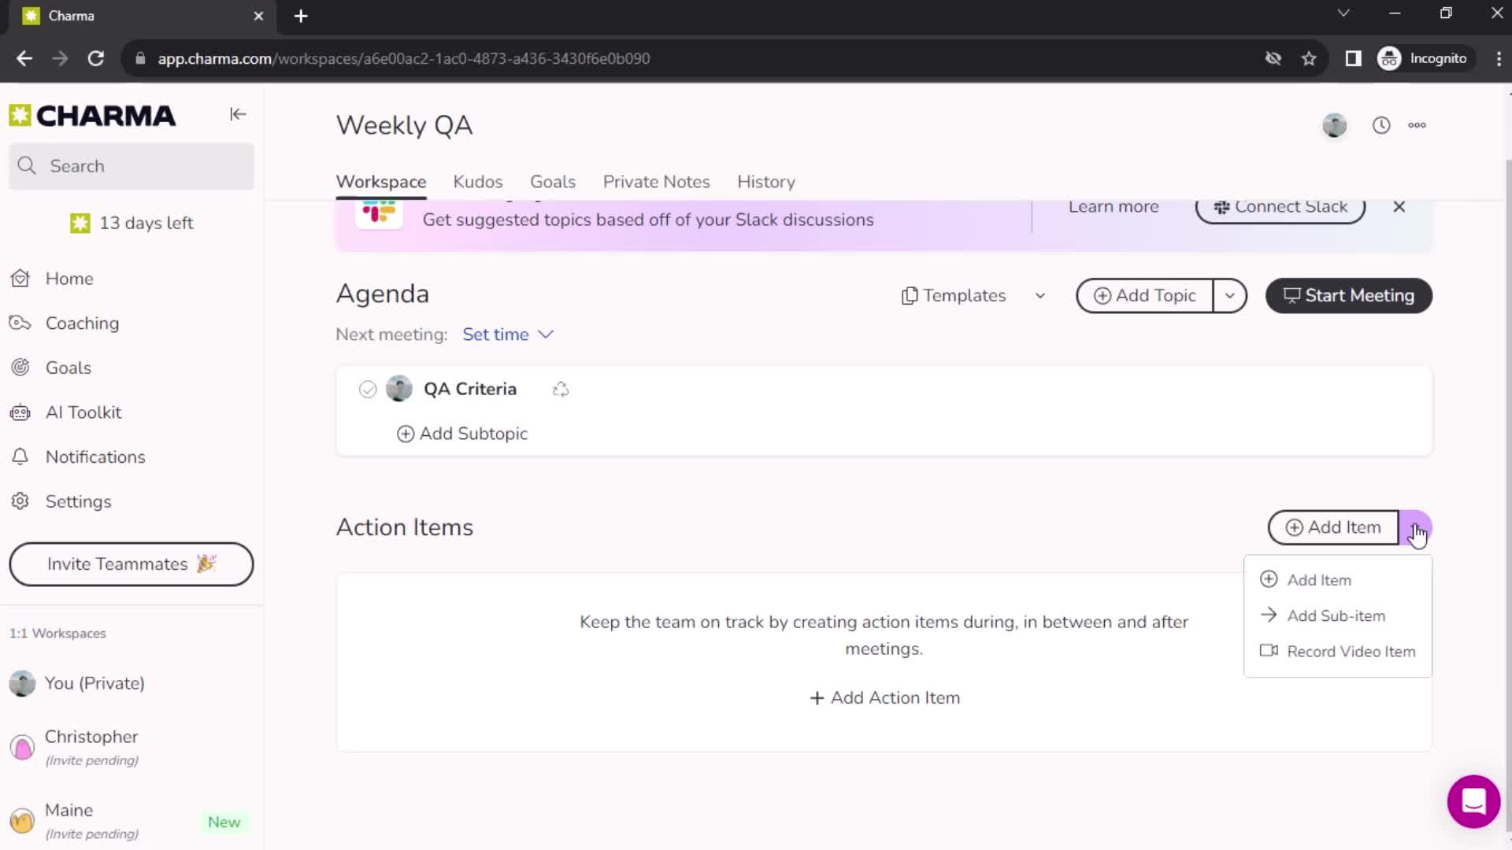Toggle the recurring sync icon on QA Criteria

pos(560,388)
